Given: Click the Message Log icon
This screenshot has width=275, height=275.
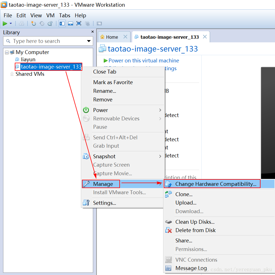Looking at the screenshot, I should click(x=168, y=268).
